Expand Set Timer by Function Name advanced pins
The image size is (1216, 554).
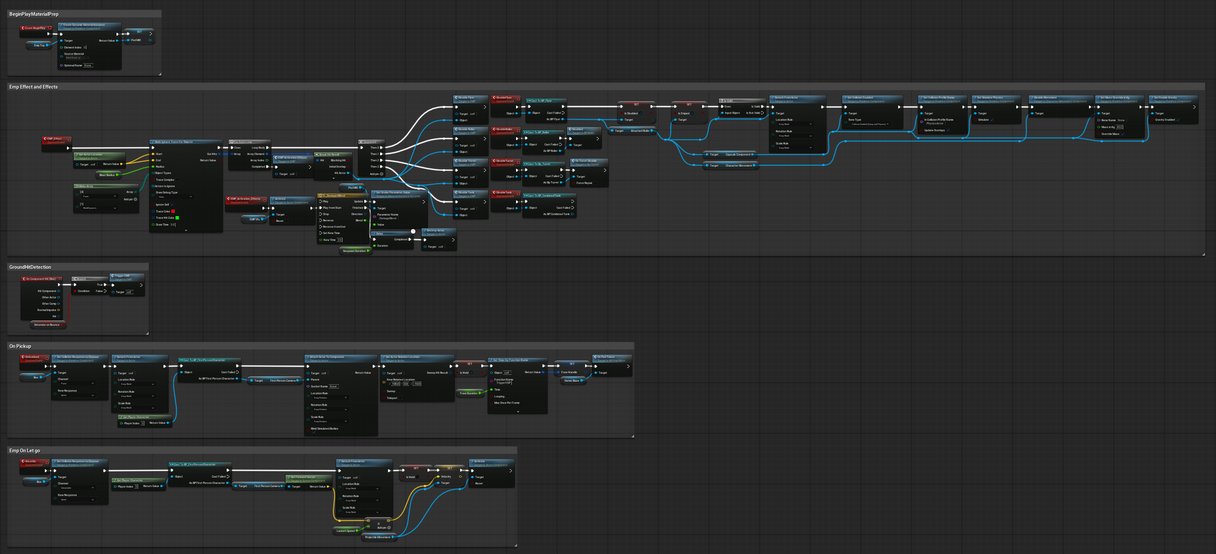click(x=518, y=411)
